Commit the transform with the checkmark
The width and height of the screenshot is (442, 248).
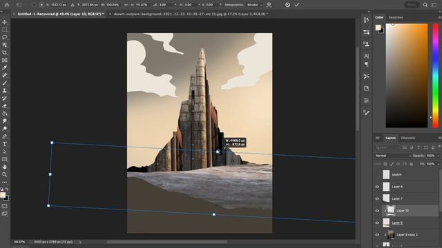(297, 5)
